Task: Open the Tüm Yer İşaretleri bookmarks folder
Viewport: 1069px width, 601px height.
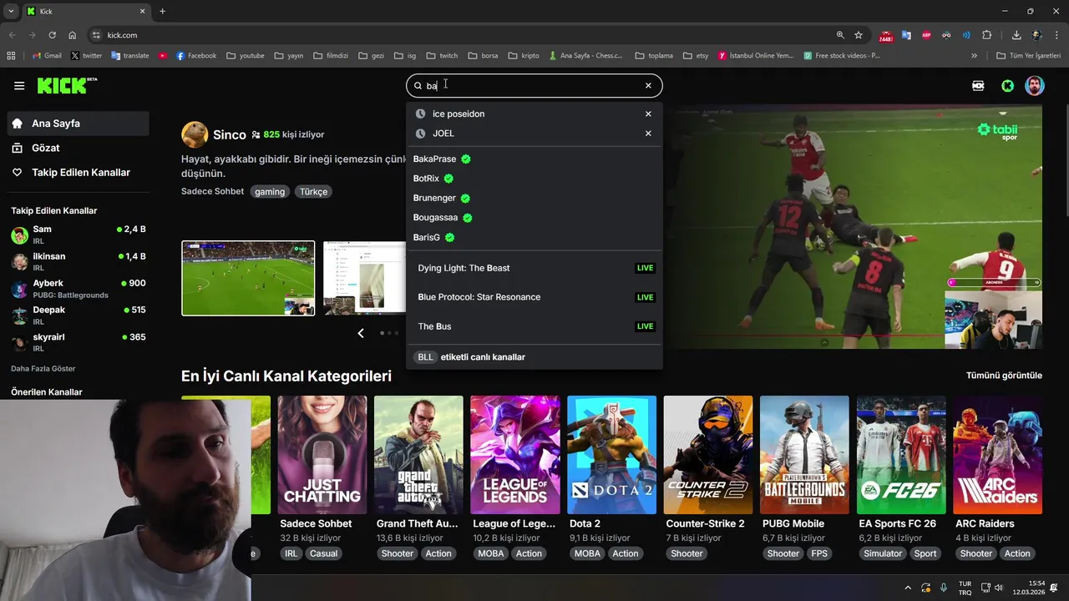Action: pyautogui.click(x=1029, y=56)
